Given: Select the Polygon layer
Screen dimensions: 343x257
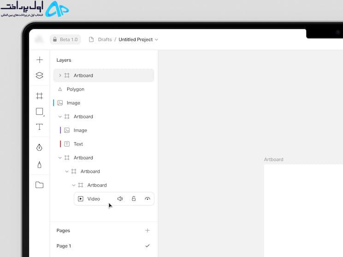Looking at the screenshot, I should tap(104, 89).
